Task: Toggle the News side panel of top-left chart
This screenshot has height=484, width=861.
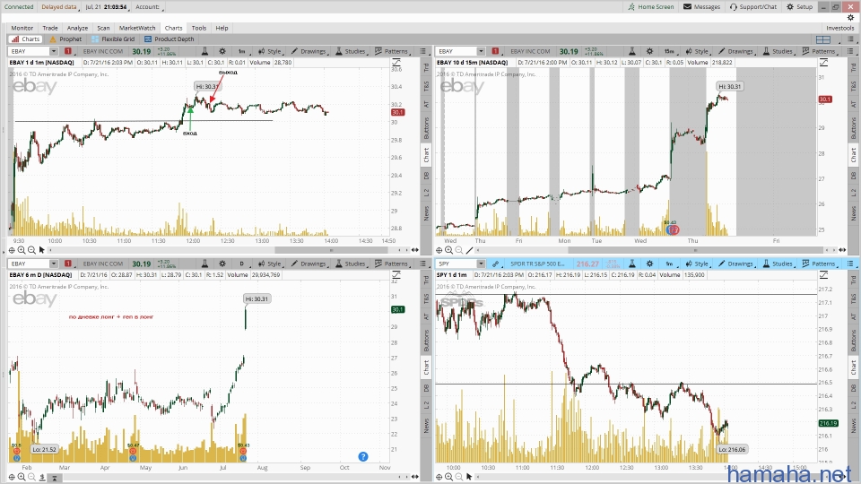Action: [426, 213]
